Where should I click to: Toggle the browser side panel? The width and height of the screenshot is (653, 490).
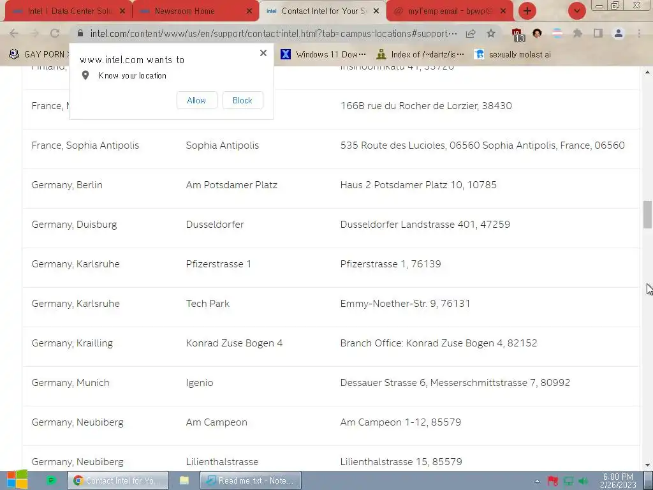pos(598,33)
